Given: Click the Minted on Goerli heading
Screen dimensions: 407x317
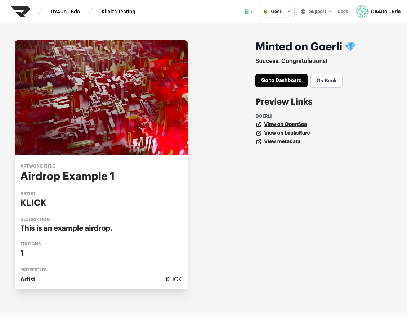Looking at the screenshot, I should click(299, 47).
